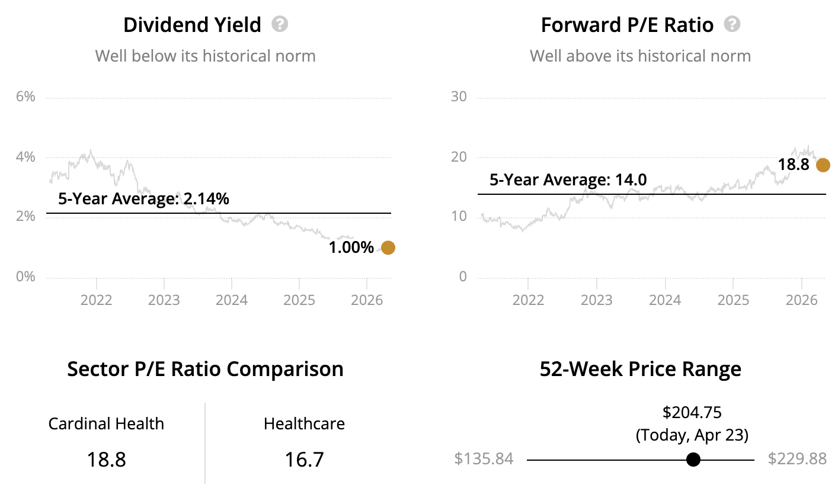Click the 1.00% current dividend yield dot
Image resolution: width=838 pixels, height=501 pixels.
(388, 248)
